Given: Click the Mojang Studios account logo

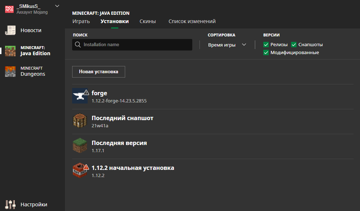Looking at the screenshot, I should (9, 9).
